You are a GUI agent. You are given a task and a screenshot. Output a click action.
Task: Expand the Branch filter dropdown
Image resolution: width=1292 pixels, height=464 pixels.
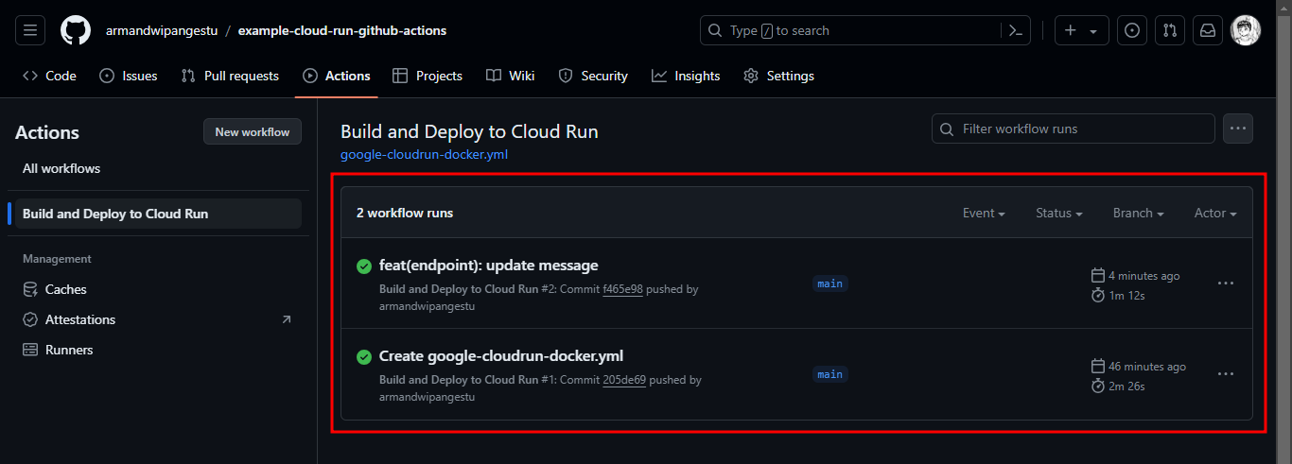pos(1138,214)
